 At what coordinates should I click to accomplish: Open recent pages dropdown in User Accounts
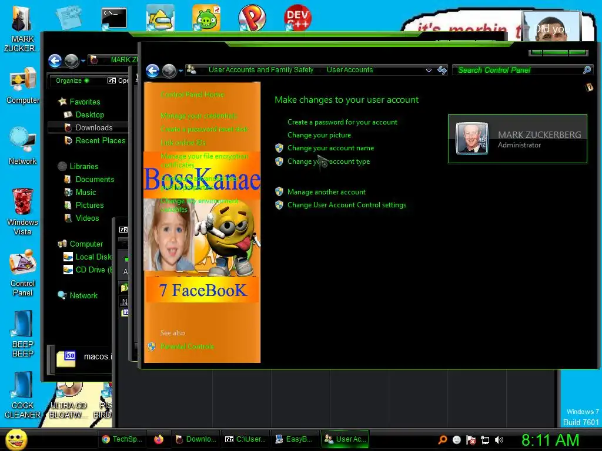(181, 71)
